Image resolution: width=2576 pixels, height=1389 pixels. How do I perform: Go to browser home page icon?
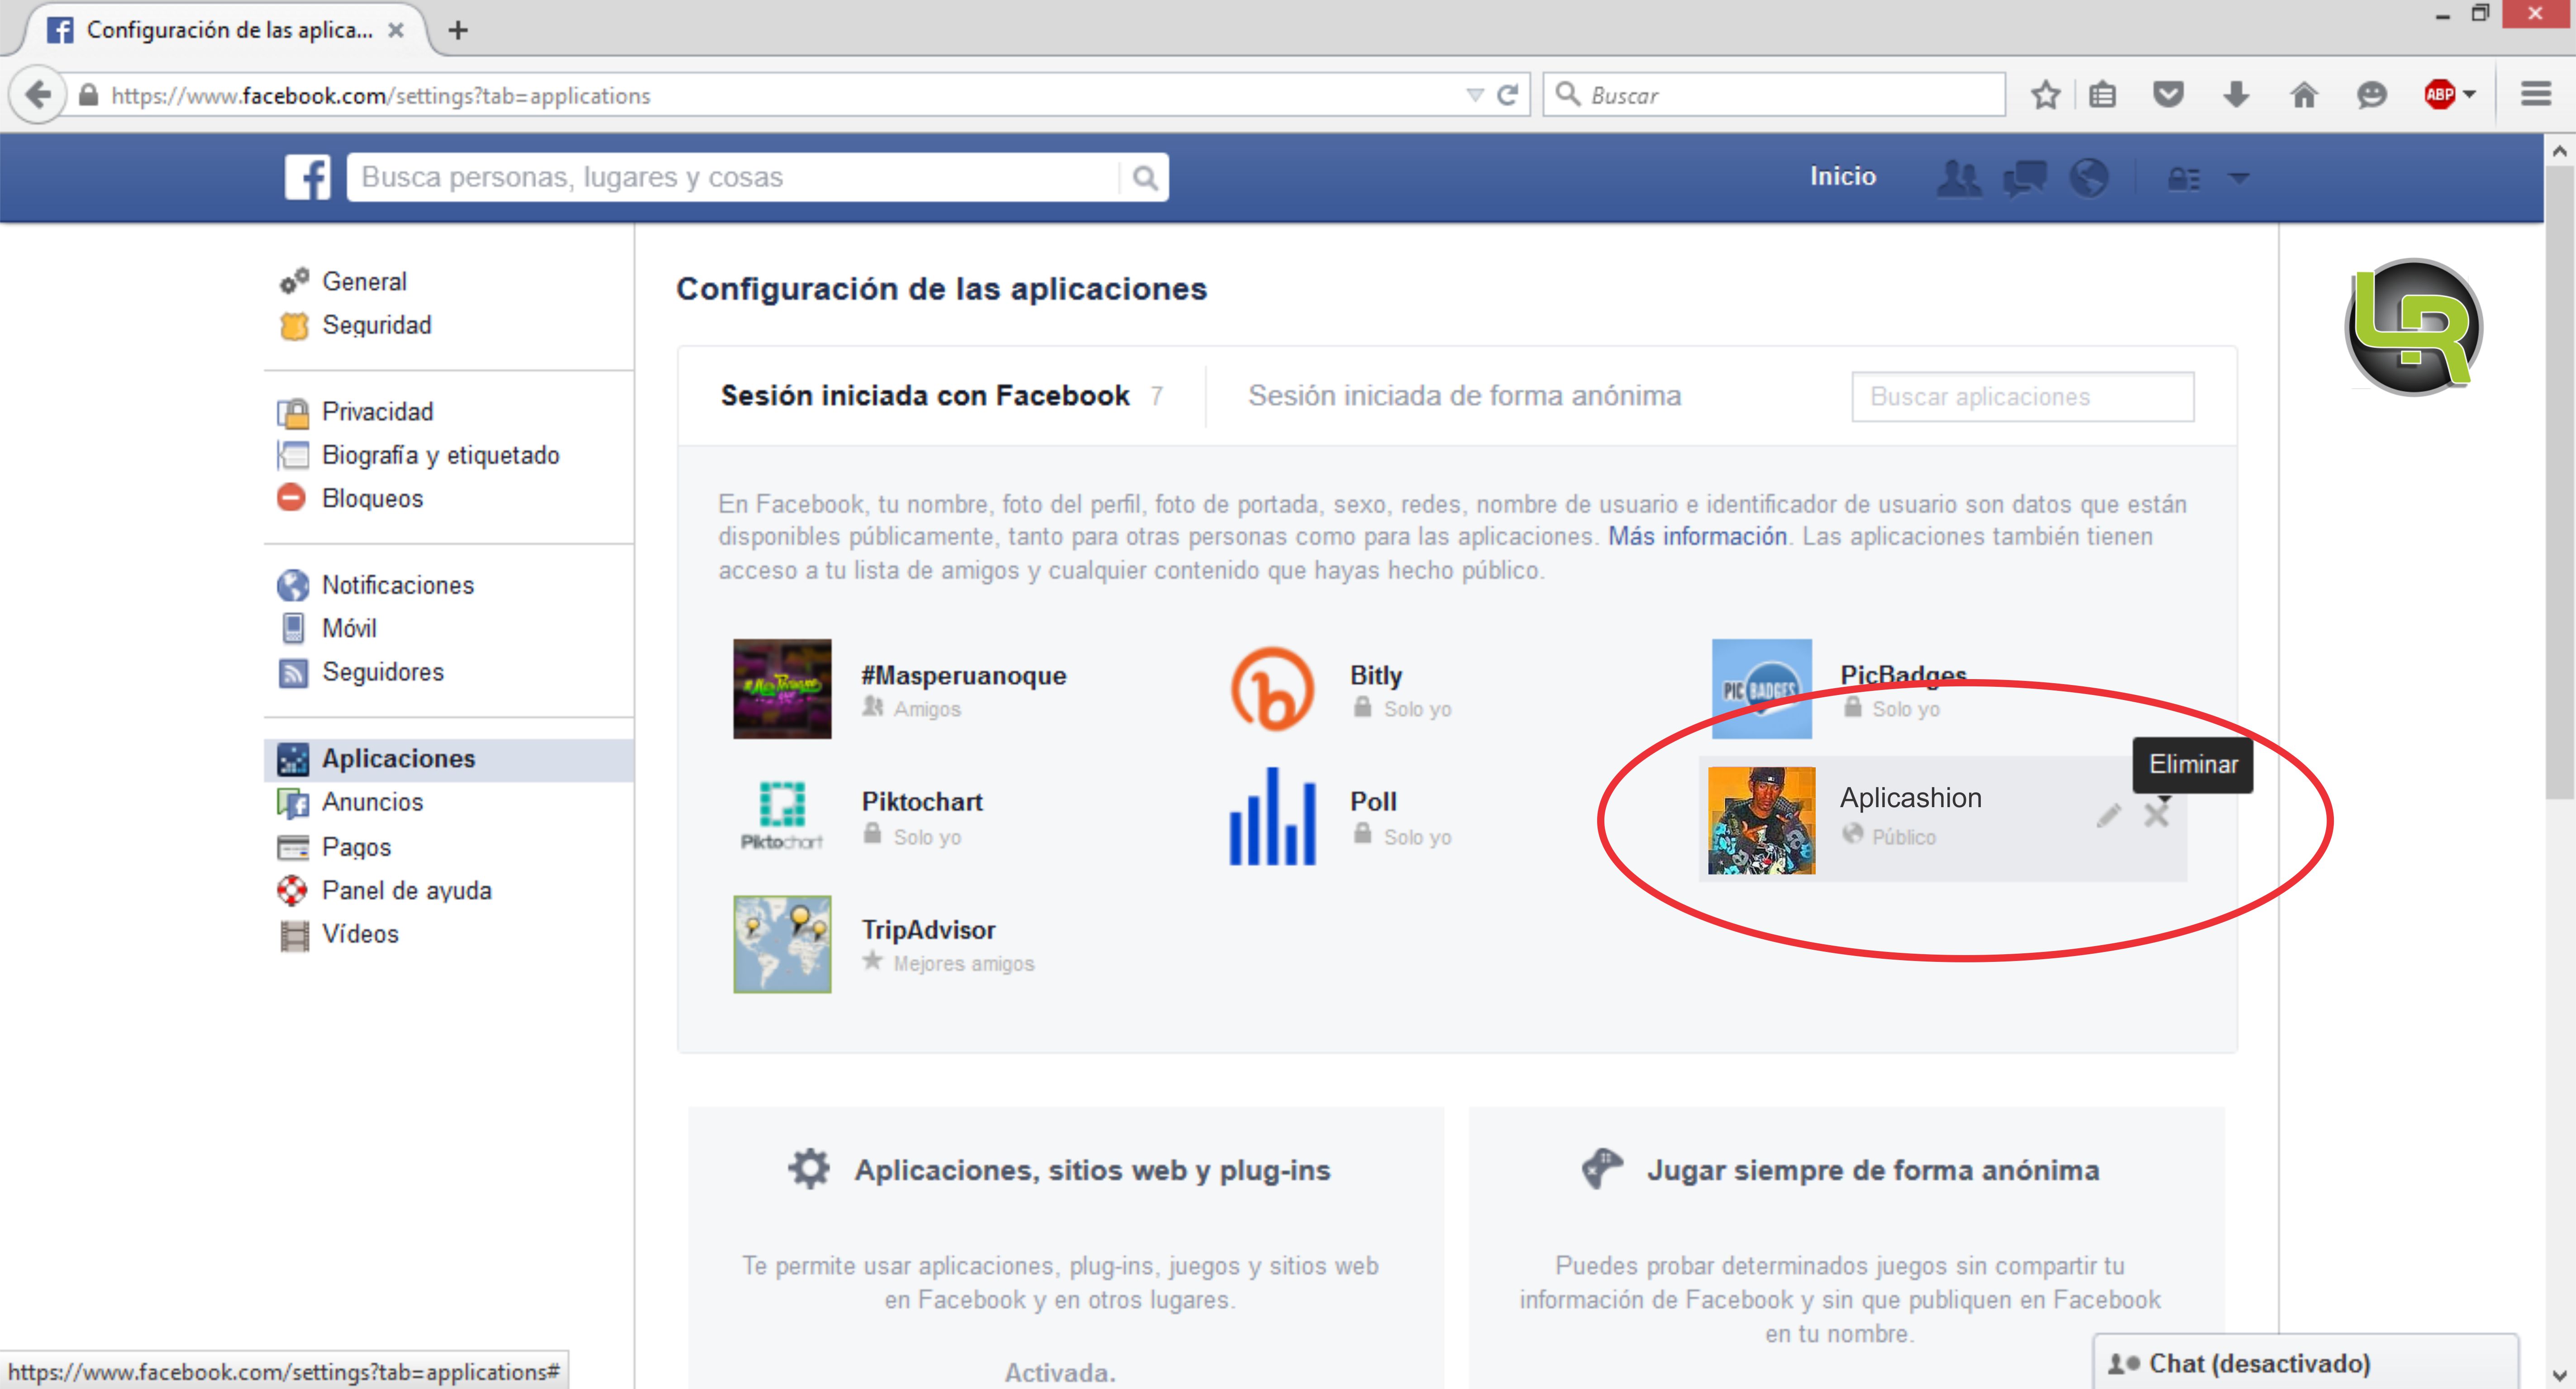point(2304,95)
